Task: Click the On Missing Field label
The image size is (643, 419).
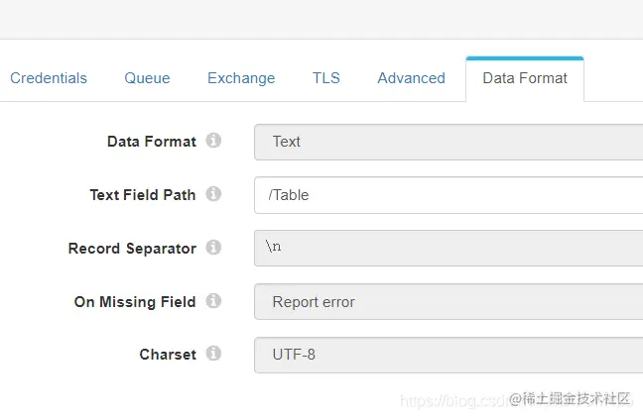Action: click(135, 302)
